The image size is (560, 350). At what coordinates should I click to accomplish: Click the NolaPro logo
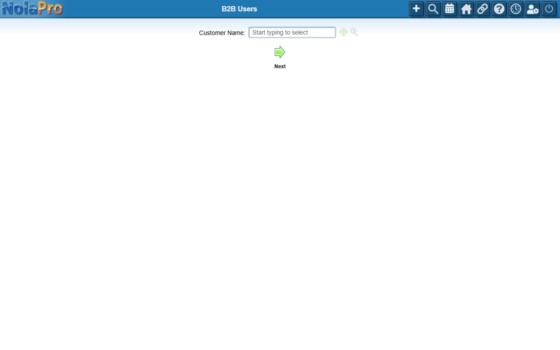pos(32,8)
